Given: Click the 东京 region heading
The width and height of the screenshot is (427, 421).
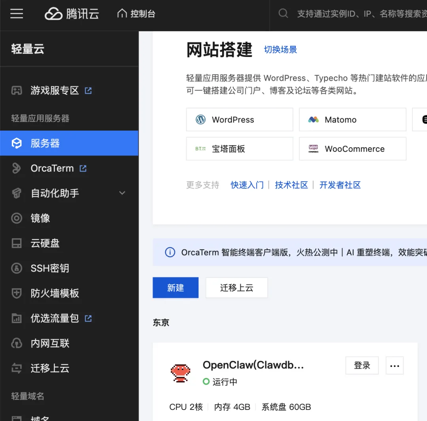Looking at the screenshot, I should point(161,322).
